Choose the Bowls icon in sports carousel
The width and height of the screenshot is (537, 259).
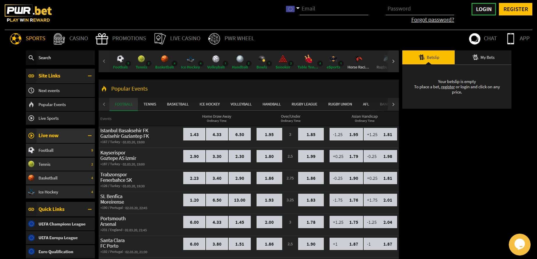262,59
